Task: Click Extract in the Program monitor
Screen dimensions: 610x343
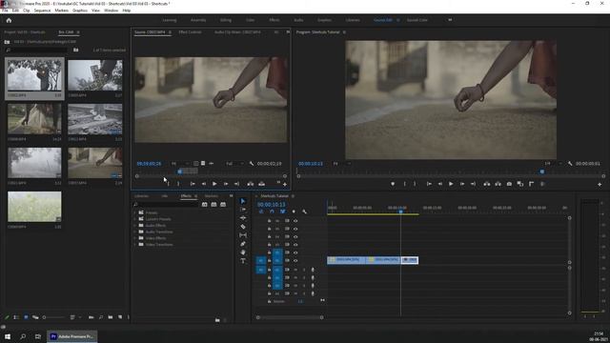Action: (498, 184)
